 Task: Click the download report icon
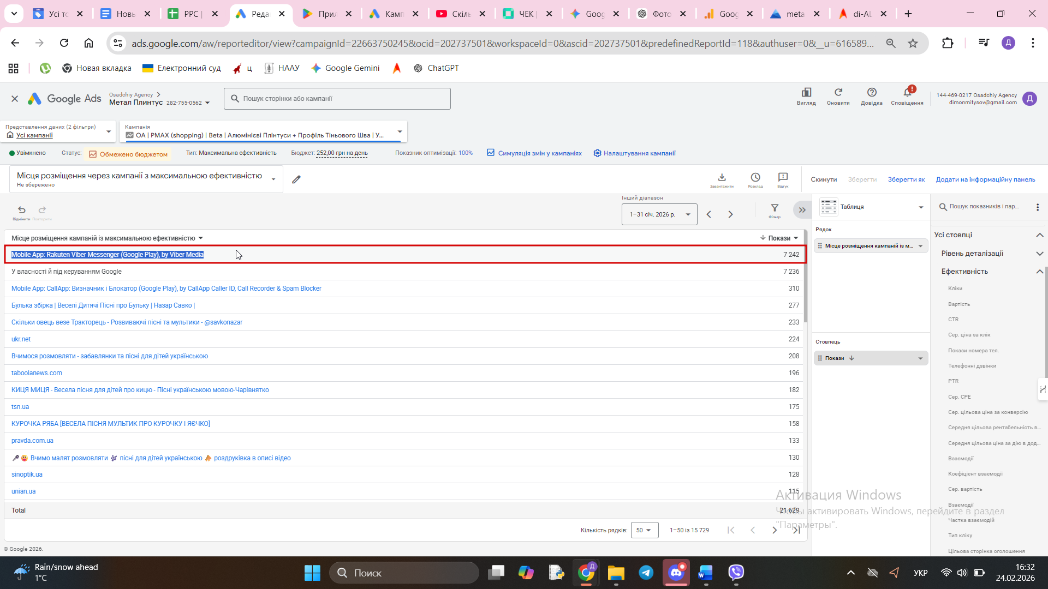pos(722,178)
